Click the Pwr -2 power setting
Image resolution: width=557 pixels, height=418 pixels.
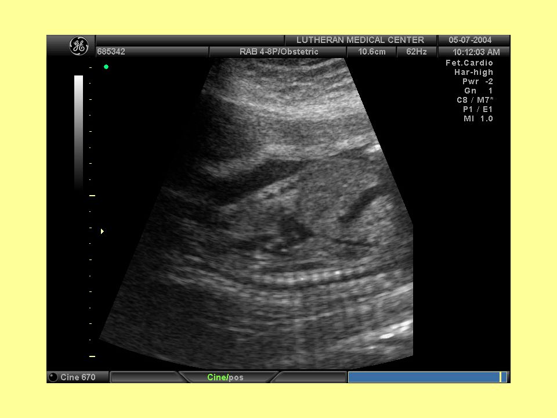click(478, 81)
